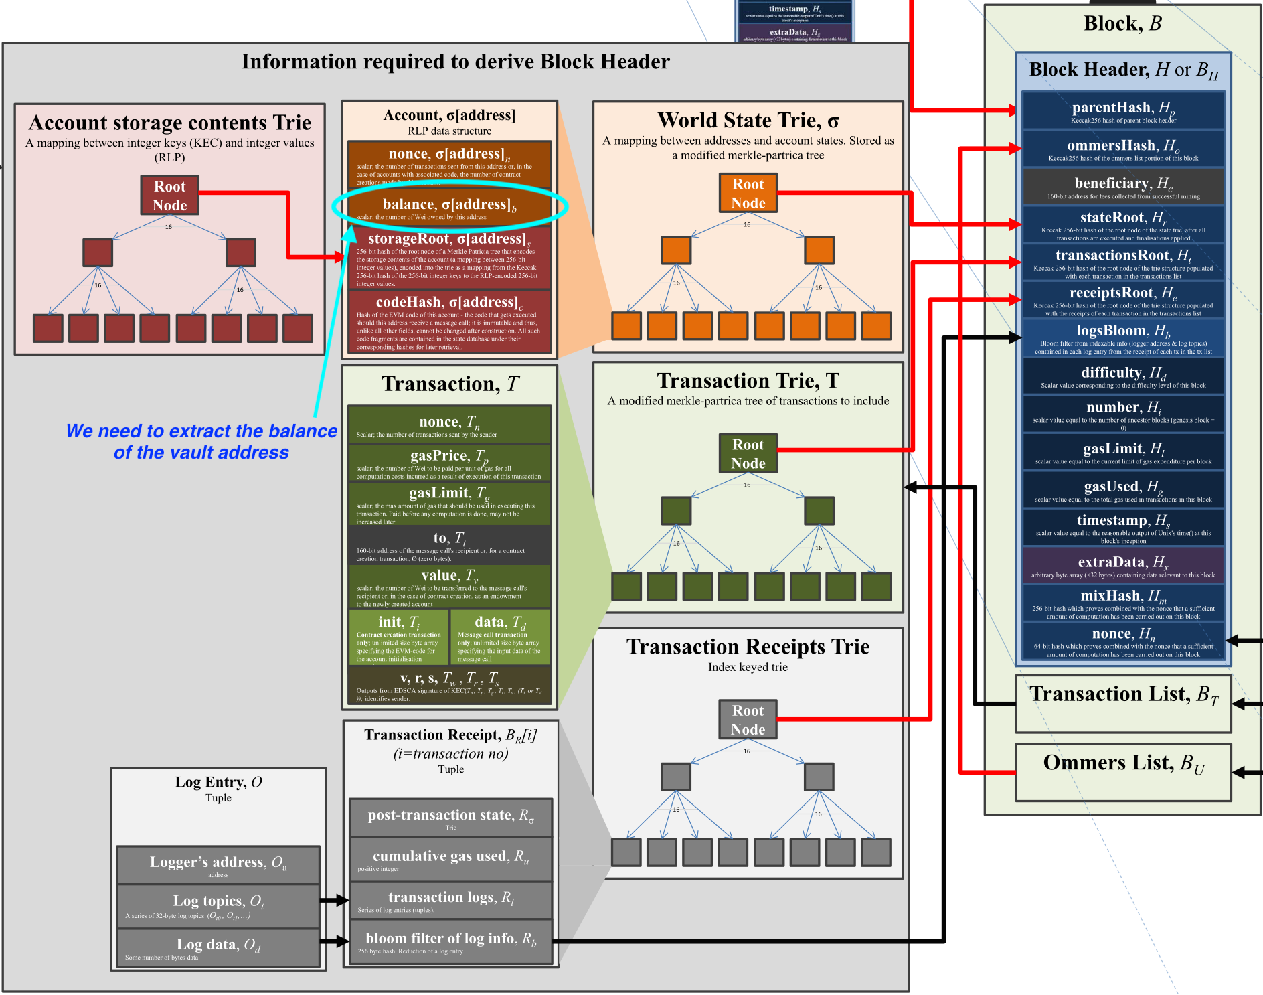Click the green Root Node in Transaction Trie
1263x995 pixels.
(748, 453)
